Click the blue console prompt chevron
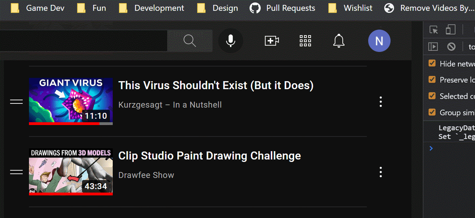Image resolution: width=475 pixels, height=218 pixels. 431,148
